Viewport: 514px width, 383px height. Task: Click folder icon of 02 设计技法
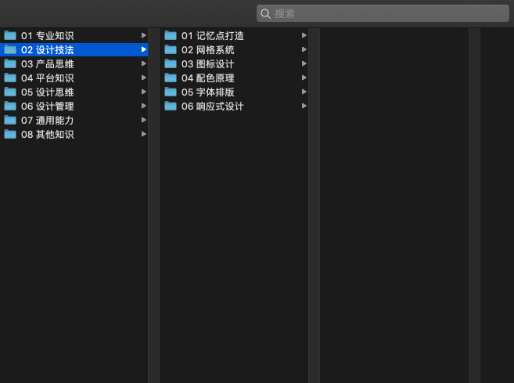coord(10,49)
